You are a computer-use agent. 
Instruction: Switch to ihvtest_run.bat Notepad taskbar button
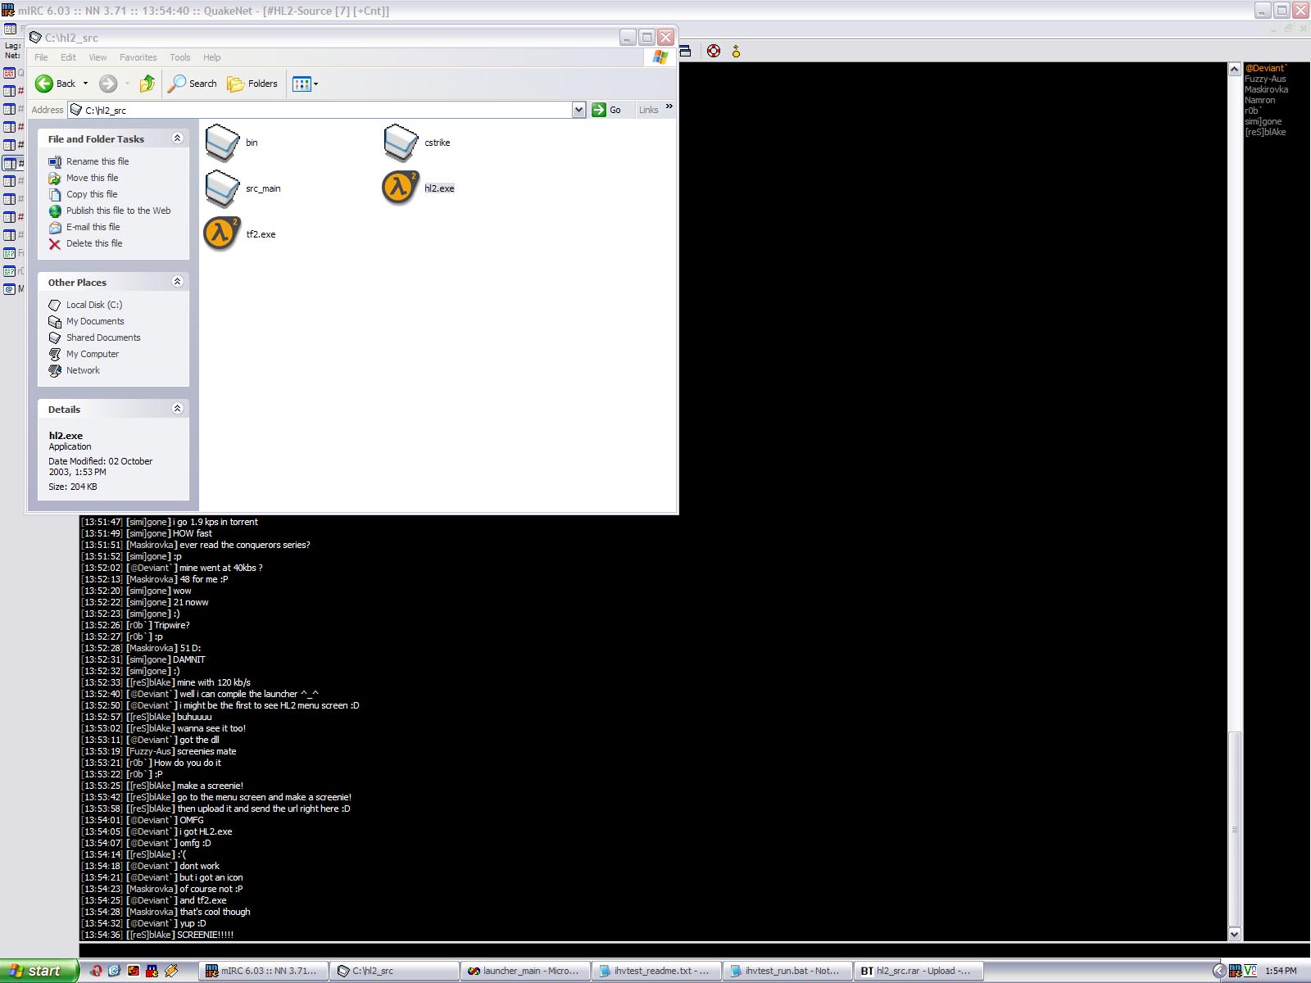pos(786,971)
